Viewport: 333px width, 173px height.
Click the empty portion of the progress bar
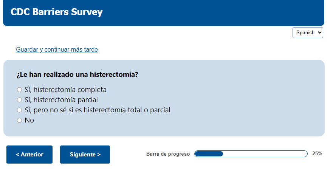[x=265, y=154]
